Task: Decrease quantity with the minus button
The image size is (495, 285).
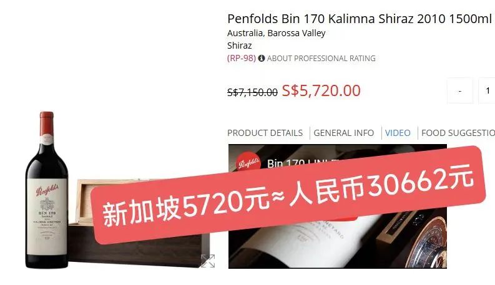Action: pyautogui.click(x=460, y=91)
